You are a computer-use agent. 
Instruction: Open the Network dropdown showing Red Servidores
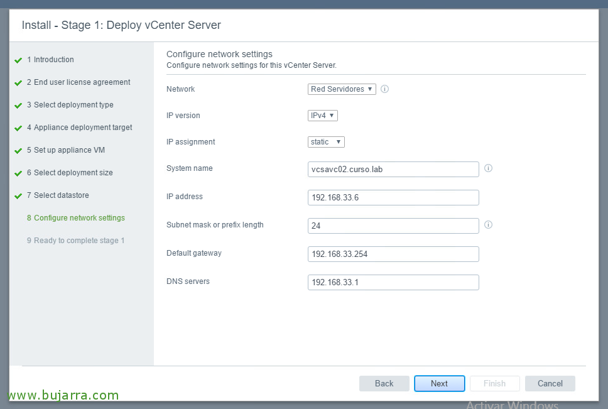342,89
